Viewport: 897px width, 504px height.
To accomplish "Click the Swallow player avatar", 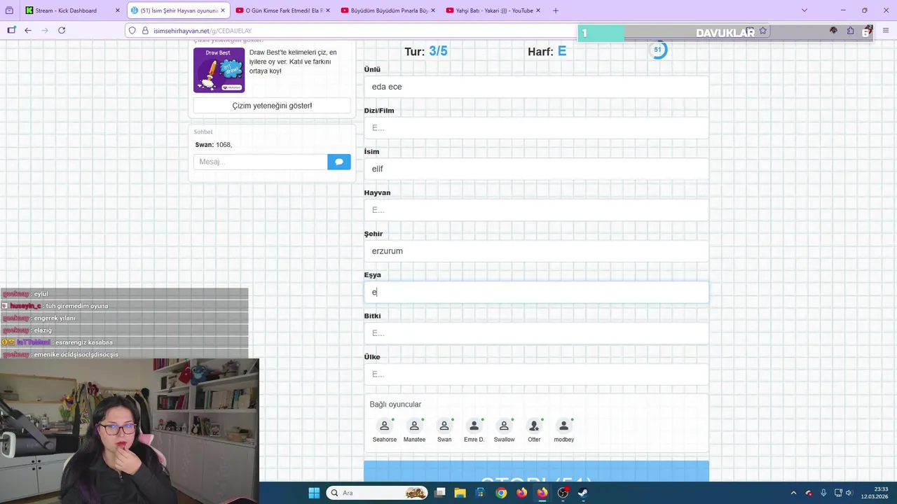I will pyautogui.click(x=504, y=426).
